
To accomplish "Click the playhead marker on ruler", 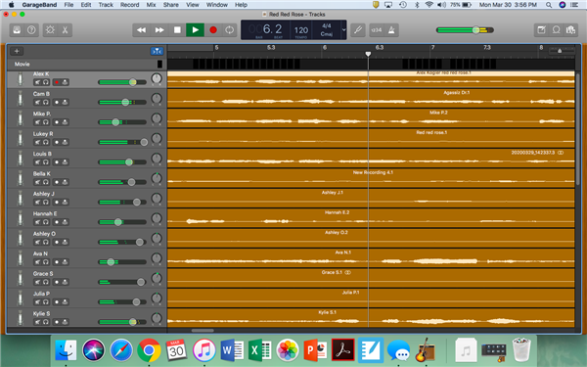I will pyautogui.click(x=368, y=54).
